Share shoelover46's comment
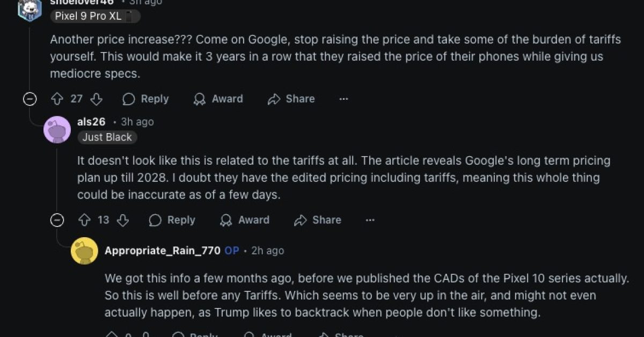The image size is (644, 337). tap(291, 99)
